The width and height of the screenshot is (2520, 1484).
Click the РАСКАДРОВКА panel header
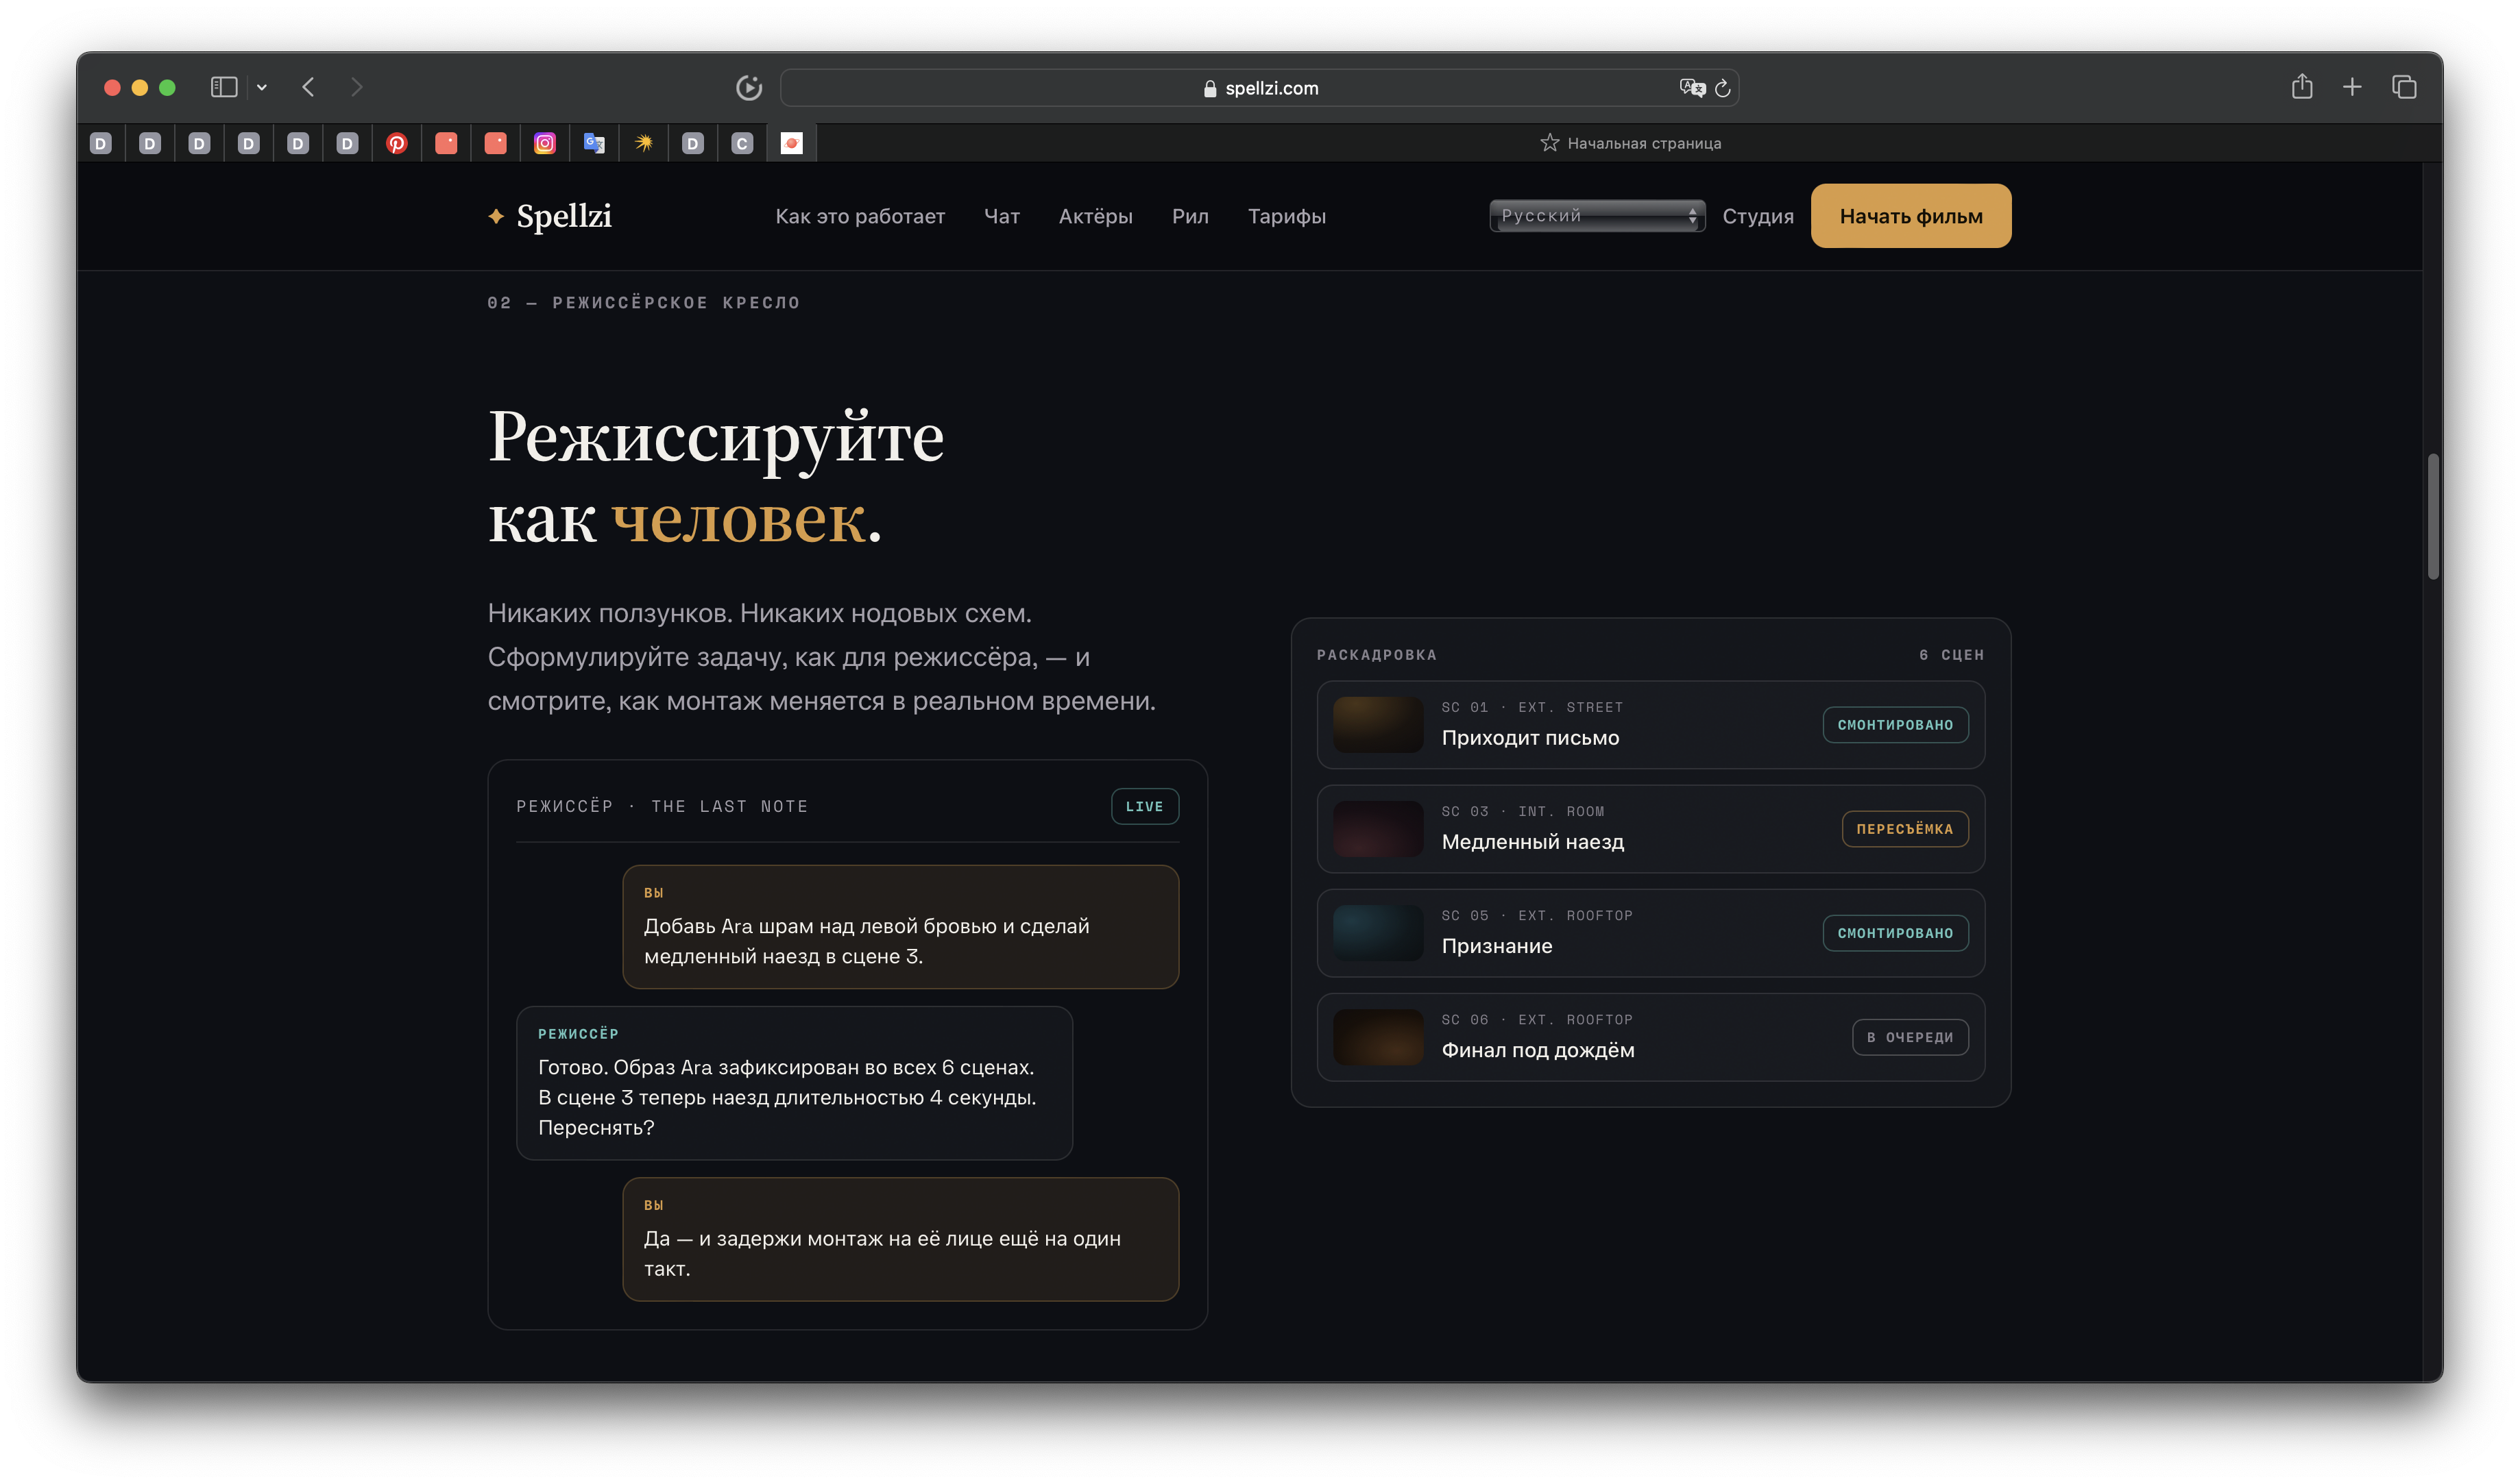click(1377, 655)
